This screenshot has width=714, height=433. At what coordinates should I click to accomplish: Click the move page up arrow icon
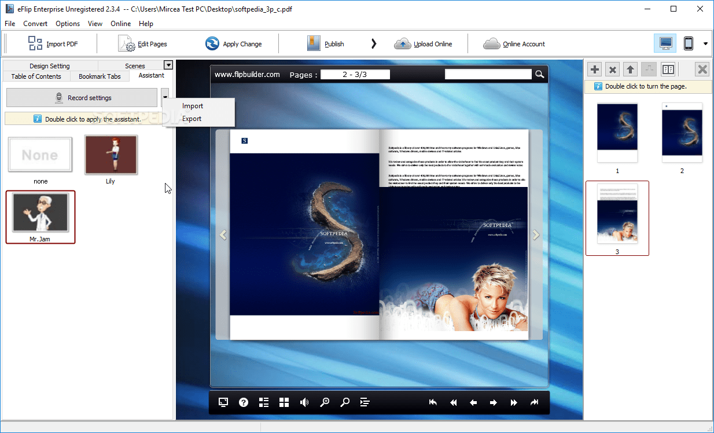tap(631, 69)
